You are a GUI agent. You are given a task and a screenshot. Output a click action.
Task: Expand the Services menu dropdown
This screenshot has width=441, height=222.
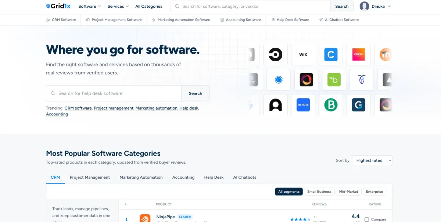[118, 6]
